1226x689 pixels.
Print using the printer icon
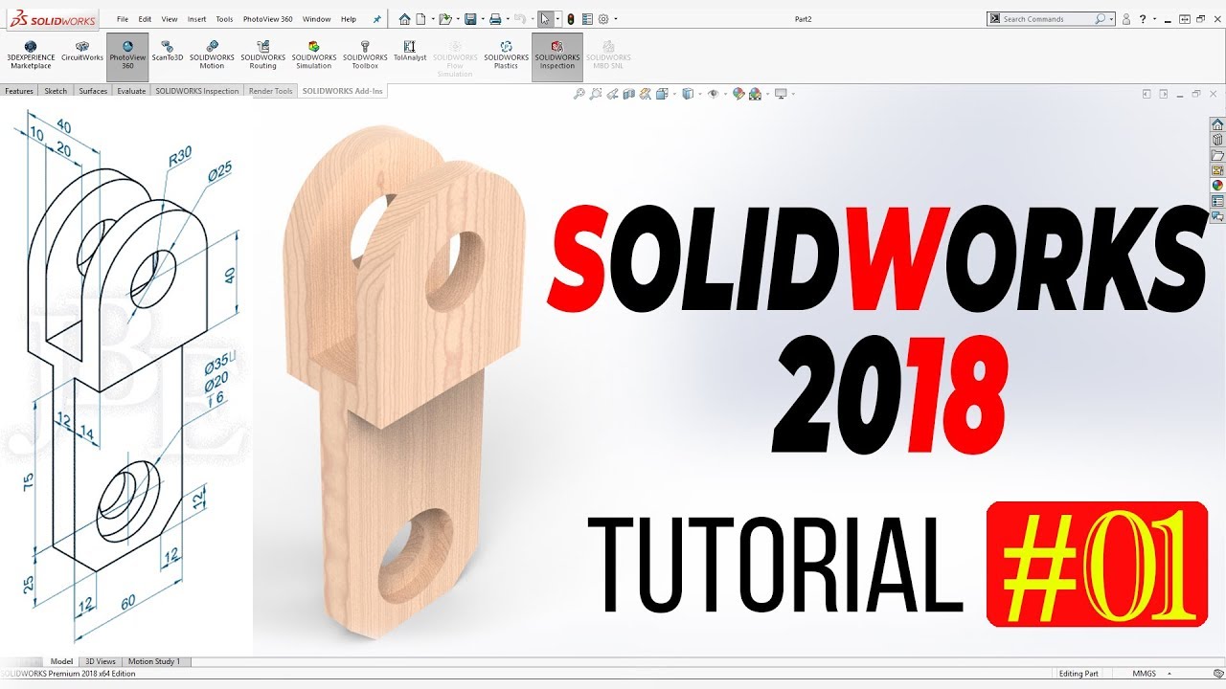point(495,19)
